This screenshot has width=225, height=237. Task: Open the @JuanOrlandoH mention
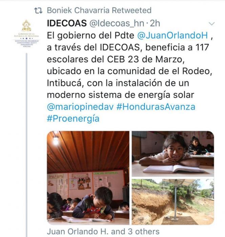172,36
